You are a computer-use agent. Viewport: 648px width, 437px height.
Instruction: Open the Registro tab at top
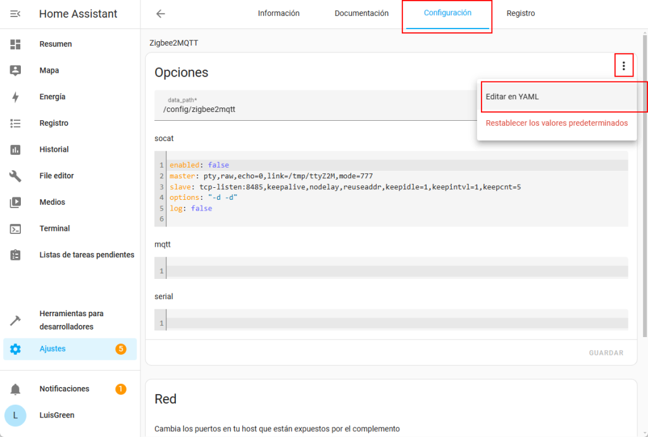(520, 13)
